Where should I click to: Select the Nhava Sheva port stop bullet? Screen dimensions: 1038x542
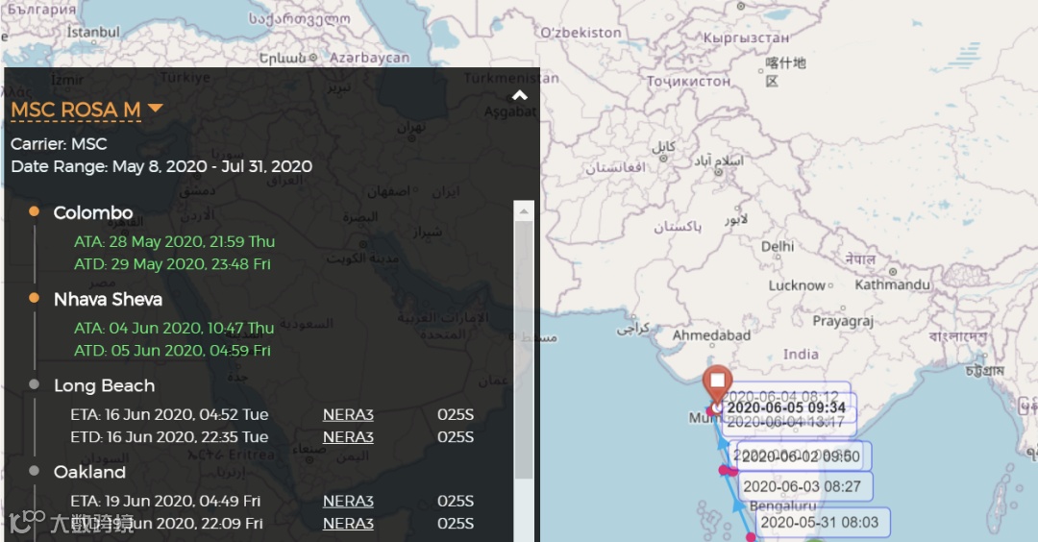point(34,298)
